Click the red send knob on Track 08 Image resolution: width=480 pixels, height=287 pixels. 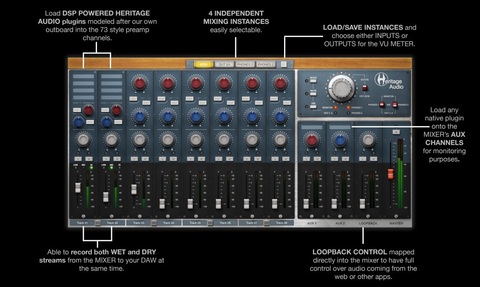tap(280, 83)
